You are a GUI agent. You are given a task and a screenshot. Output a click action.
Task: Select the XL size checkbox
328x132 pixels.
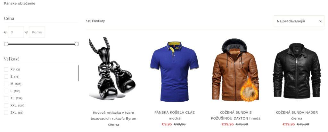pos(6,98)
